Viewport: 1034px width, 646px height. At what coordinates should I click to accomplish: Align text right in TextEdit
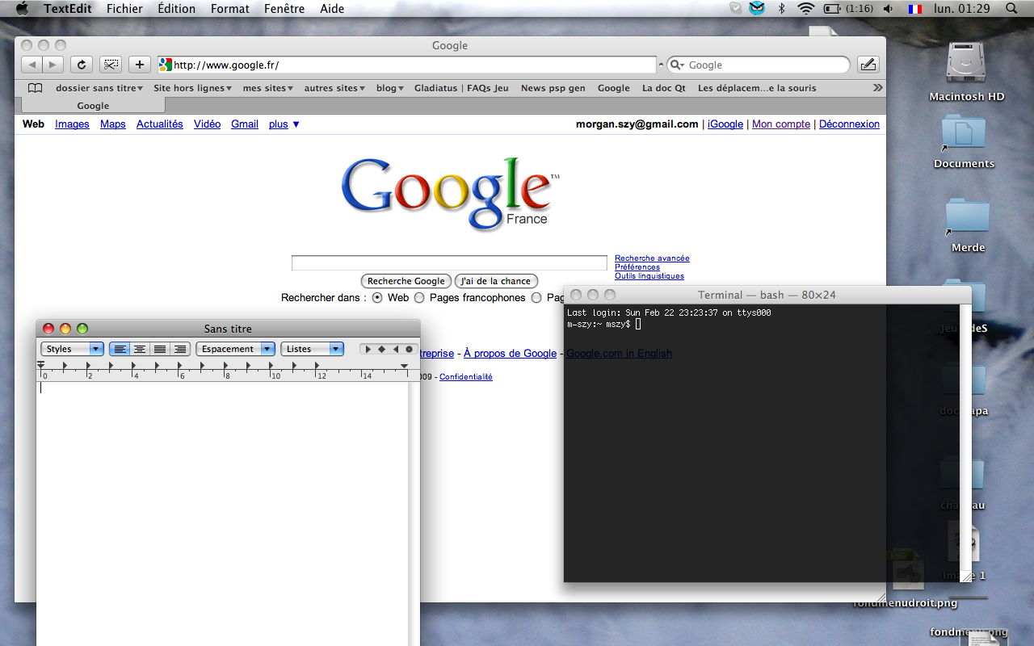coord(179,349)
